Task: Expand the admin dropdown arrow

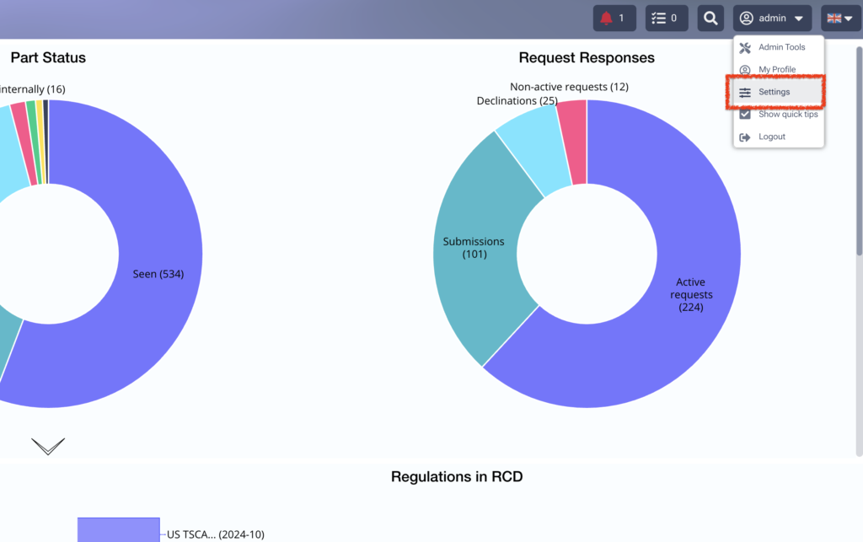Action: pyautogui.click(x=799, y=19)
